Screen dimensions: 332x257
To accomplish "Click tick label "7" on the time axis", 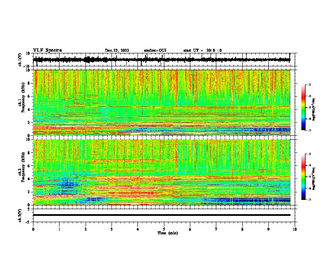I will pyautogui.click(x=216, y=229).
